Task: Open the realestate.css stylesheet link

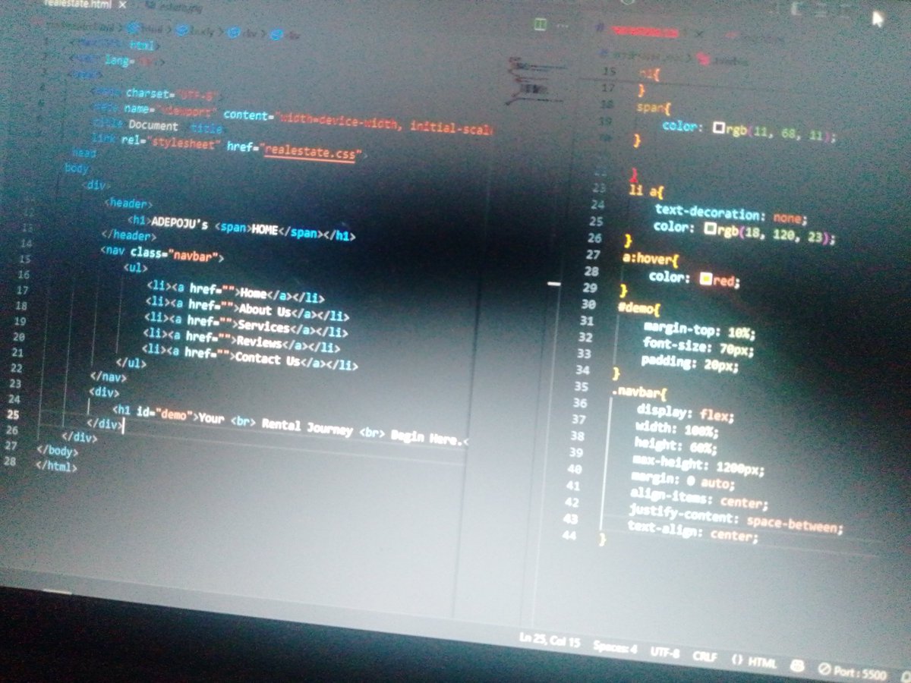Action: [310, 151]
